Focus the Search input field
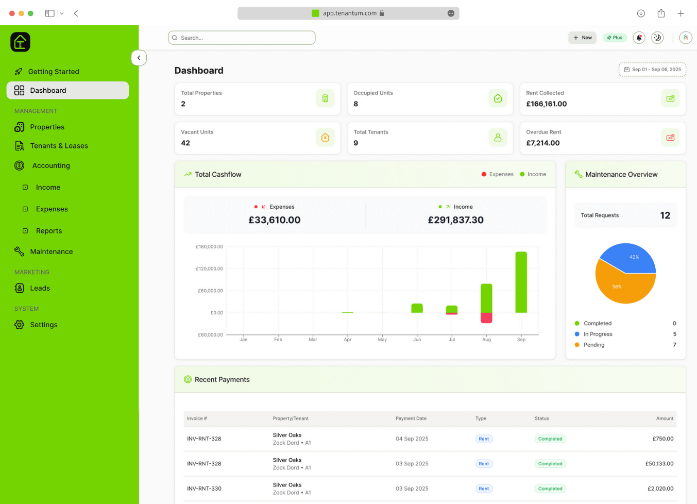 click(242, 38)
